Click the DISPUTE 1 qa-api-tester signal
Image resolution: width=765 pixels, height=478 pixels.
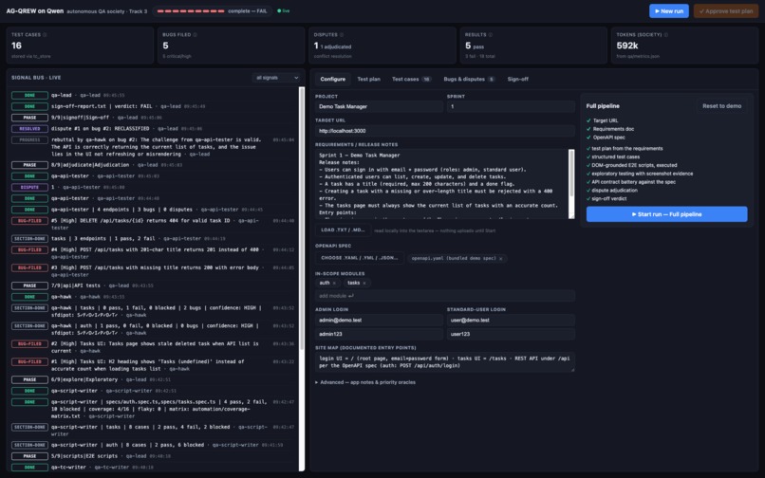tap(153, 187)
